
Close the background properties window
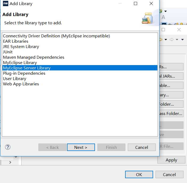179,30
